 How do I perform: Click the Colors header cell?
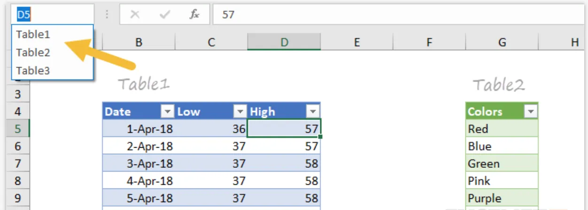(x=502, y=112)
